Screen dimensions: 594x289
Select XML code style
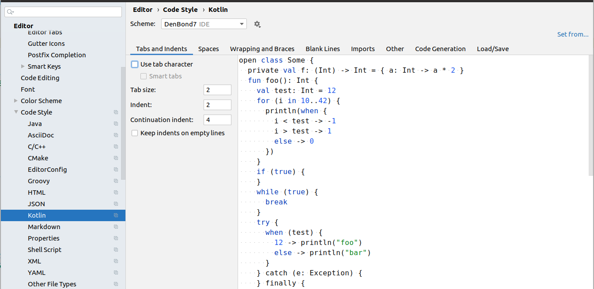pyautogui.click(x=34, y=261)
